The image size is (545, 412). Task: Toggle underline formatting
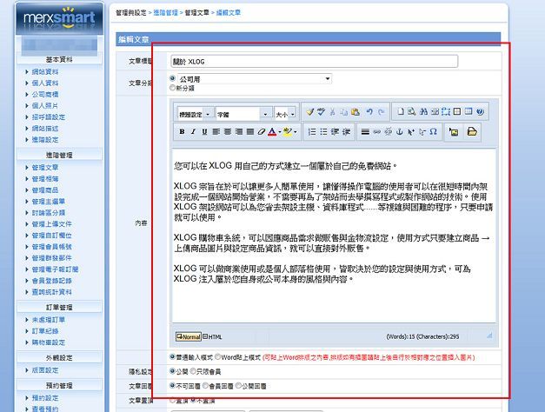tap(204, 132)
